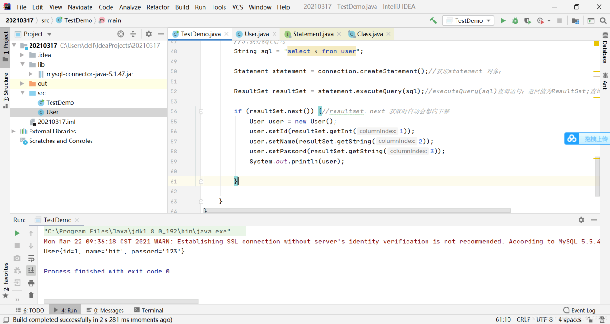Switch to the User.java editor tab
Screen dimensions: 610x324
click(256, 34)
